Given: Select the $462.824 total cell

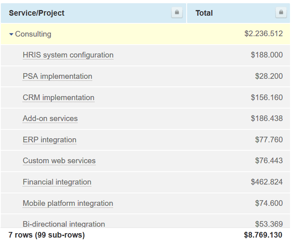Looking at the screenshot, I should coord(267,182).
